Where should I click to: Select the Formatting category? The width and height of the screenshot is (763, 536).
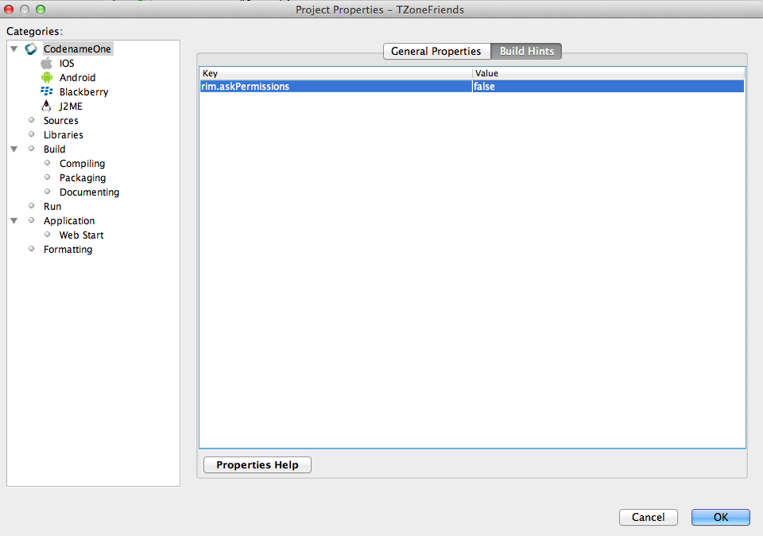point(68,249)
